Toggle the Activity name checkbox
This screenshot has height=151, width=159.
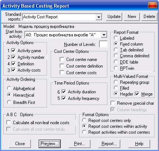[x=13, y=50]
